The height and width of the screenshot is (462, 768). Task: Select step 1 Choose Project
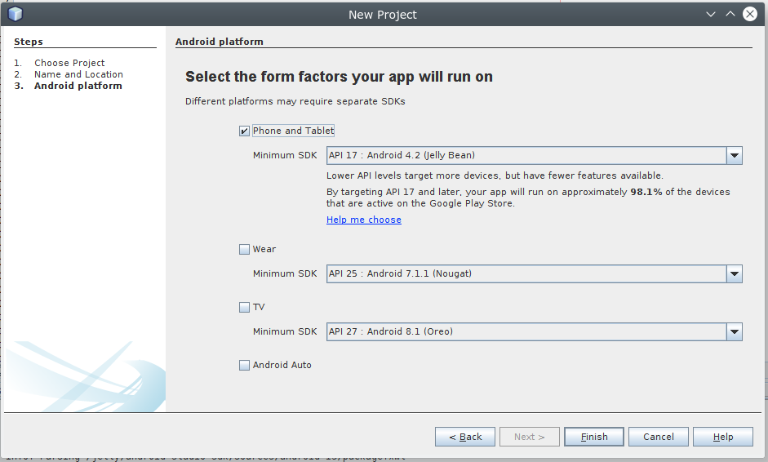(x=69, y=63)
